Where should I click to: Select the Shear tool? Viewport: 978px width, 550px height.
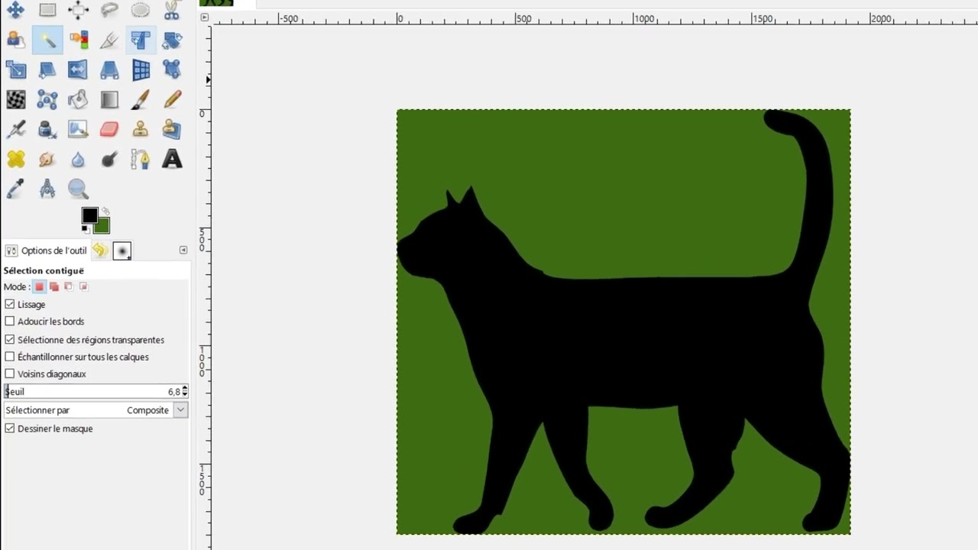pyautogui.click(x=47, y=70)
